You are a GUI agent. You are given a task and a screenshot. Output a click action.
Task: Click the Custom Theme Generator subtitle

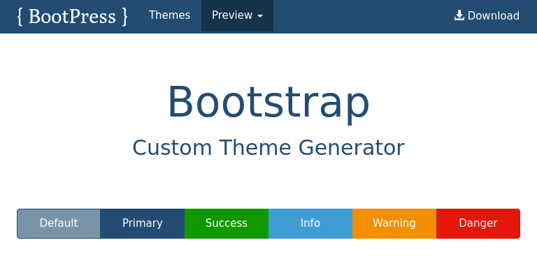pyautogui.click(x=268, y=148)
